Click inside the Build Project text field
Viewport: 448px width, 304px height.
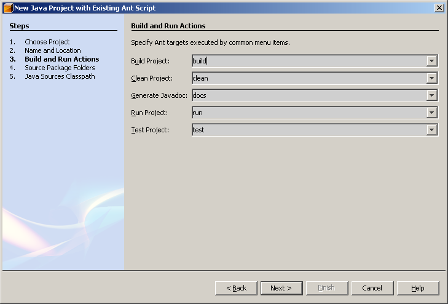pos(308,61)
